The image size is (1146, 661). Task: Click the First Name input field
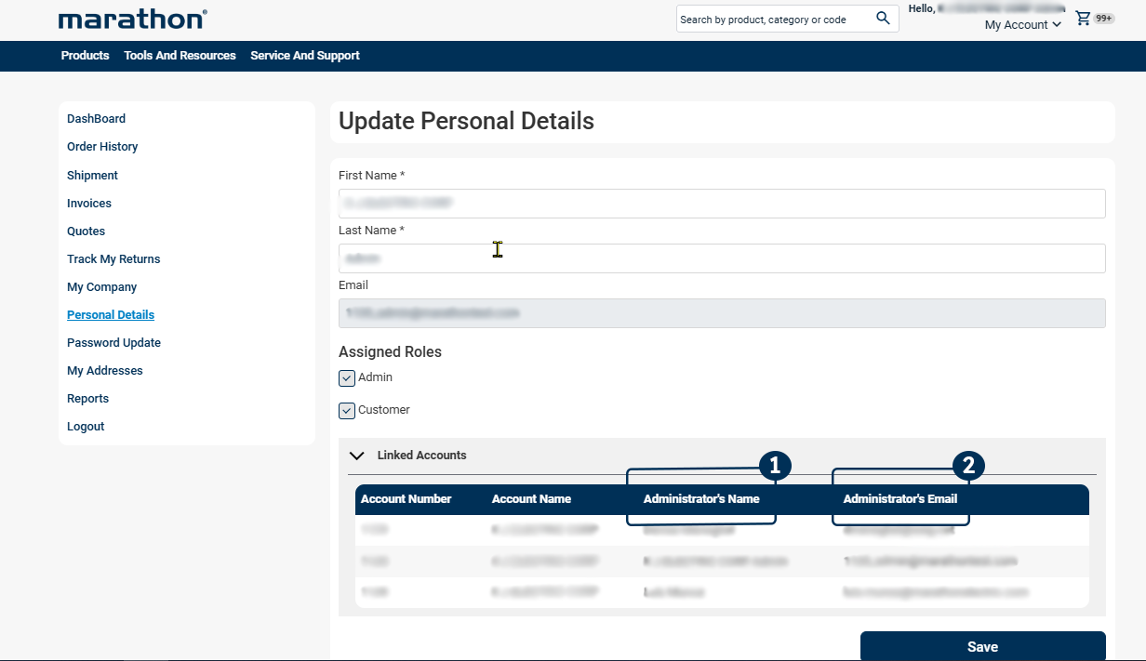722,204
